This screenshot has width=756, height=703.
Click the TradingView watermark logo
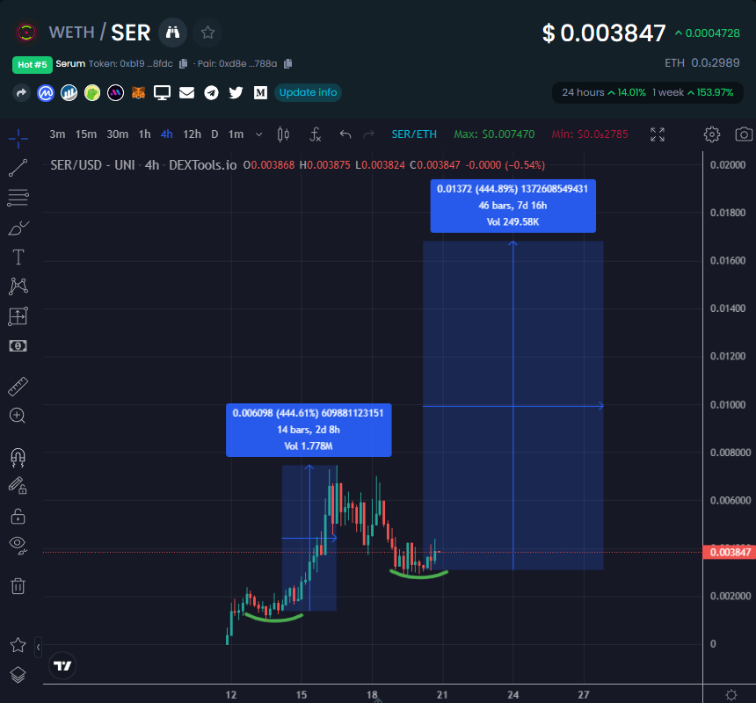pyautogui.click(x=62, y=665)
